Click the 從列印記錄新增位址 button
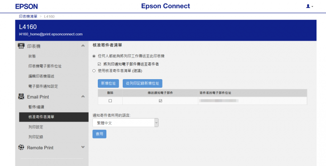 pyautogui.click(x=143, y=83)
